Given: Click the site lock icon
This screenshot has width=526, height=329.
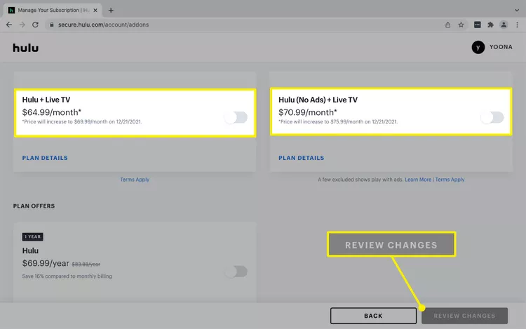Looking at the screenshot, I should click(52, 25).
